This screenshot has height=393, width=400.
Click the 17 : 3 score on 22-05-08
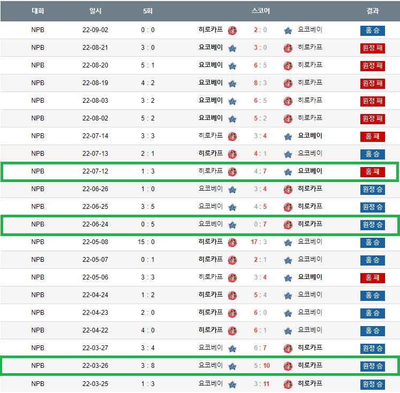(259, 242)
